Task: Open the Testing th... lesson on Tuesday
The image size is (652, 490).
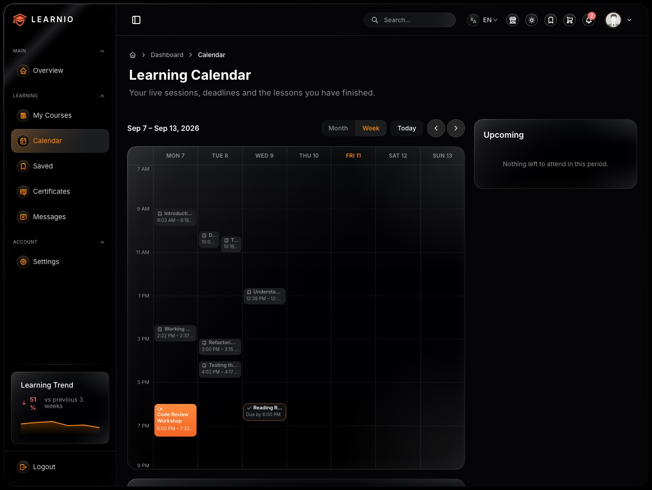Action: (x=220, y=369)
